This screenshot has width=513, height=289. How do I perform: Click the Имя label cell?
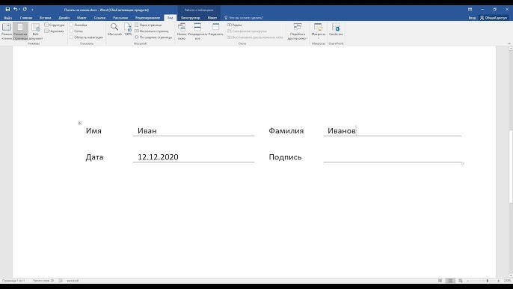pos(93,131)
